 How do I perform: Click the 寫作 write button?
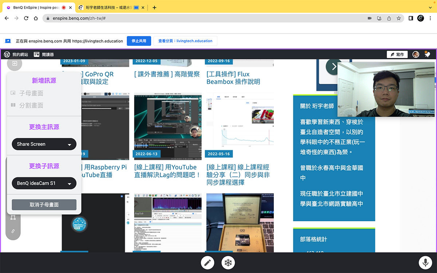[397, 55]
